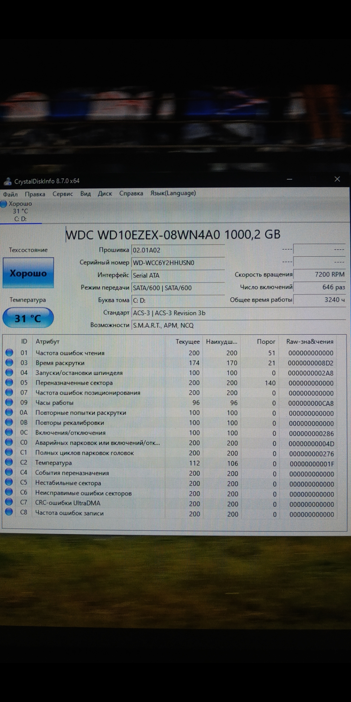Click status icon for 07 Частота ошибок позиционирования

[x=9, y=392]
